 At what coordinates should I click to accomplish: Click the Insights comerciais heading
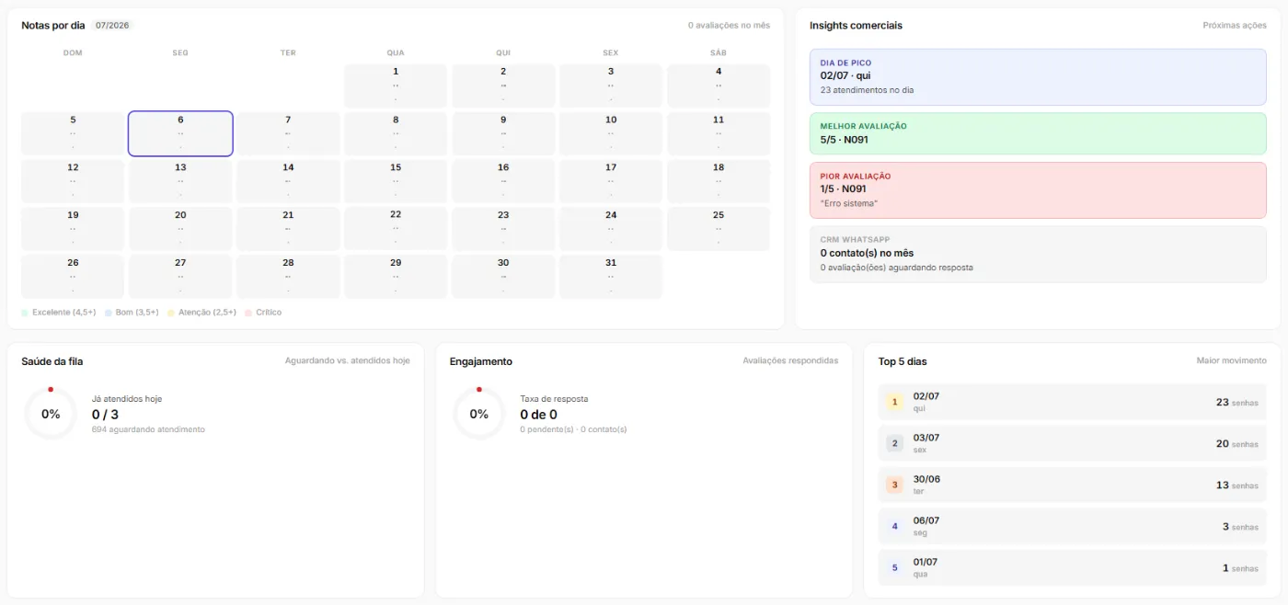[x=856, y=26]
